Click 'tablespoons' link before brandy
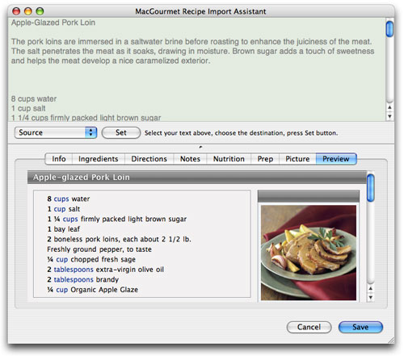This screenshot has width=404, height=356. (74, 279)
